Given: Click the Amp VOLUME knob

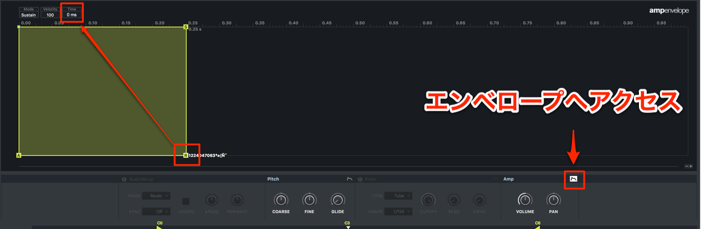Looking at the screenshot, I should [525, 200].
